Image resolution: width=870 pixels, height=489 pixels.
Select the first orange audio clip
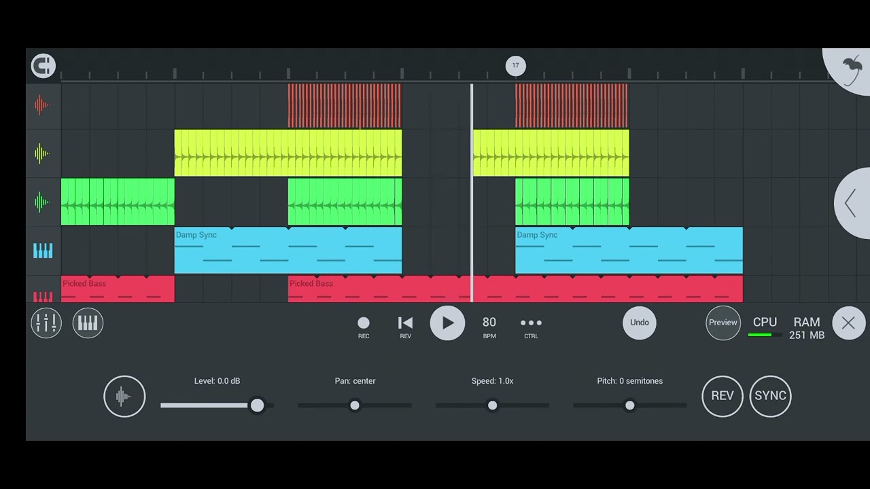[x=345, y=105]
